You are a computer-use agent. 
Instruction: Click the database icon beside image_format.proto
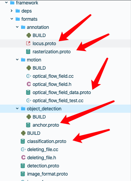tap(23, 174)
